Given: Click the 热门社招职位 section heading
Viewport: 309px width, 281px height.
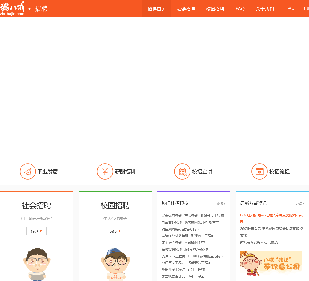Looking at the screenshot, I should [175, 203].
